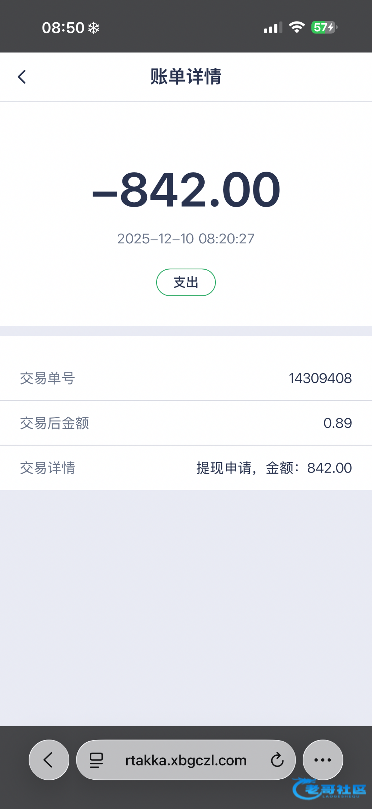372x809 pixels.
Task: Tap the -842.00 amount
Action: [x=186, y=189]
